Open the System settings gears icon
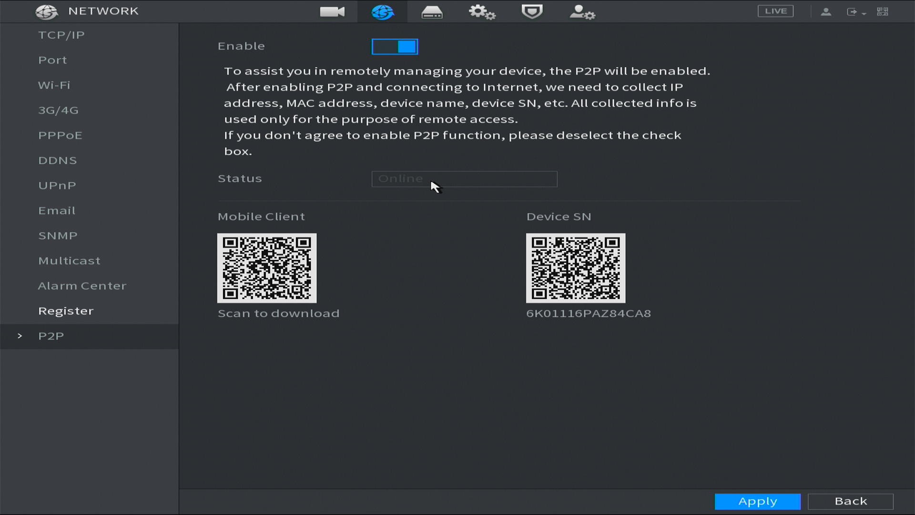Screen dimensions: 915x515 (x=482, y=12)
